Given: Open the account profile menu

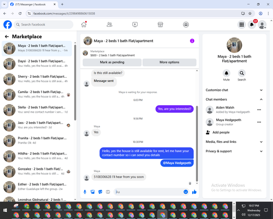Looking at the screenshot, I should (x=262, y=25).
